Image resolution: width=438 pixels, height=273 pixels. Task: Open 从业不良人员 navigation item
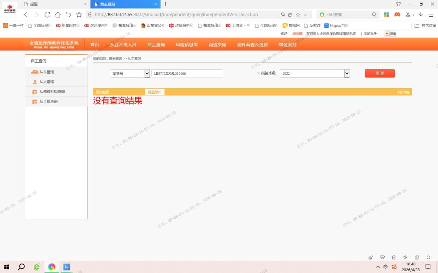123,44
